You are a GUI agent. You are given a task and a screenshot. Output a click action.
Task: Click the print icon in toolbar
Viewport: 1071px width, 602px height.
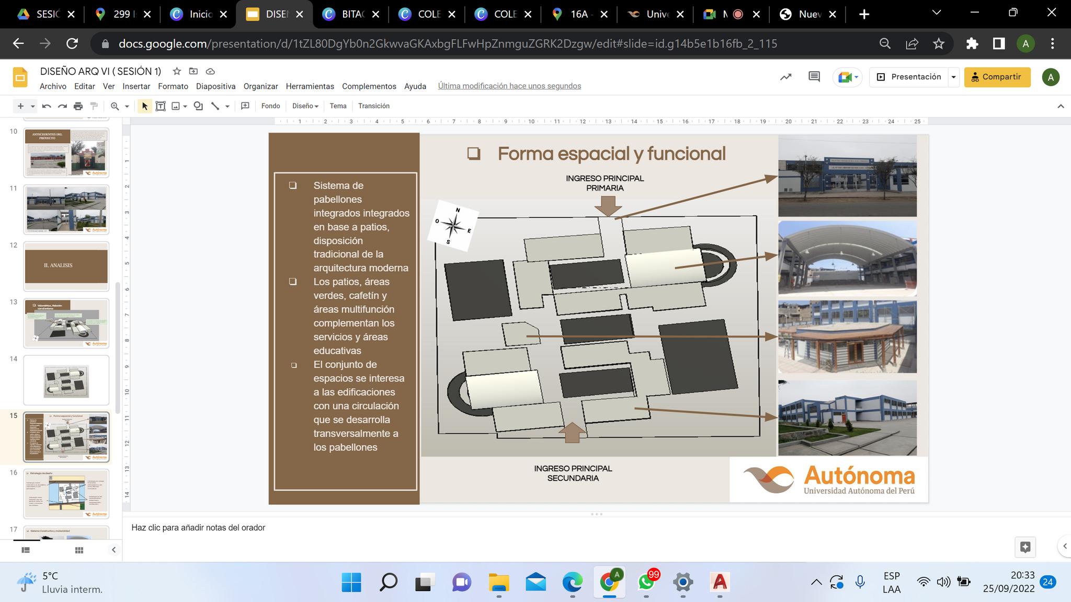click(x=78, y=106)
